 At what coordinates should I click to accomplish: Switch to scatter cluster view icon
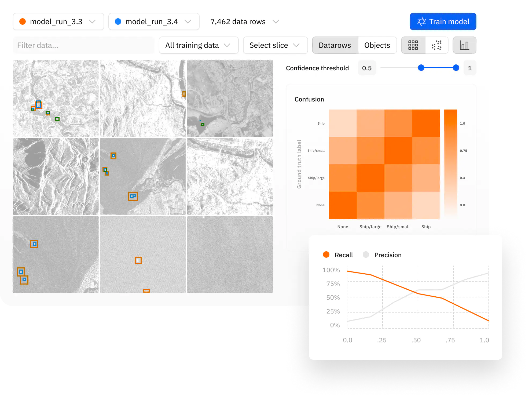(436, 45)
